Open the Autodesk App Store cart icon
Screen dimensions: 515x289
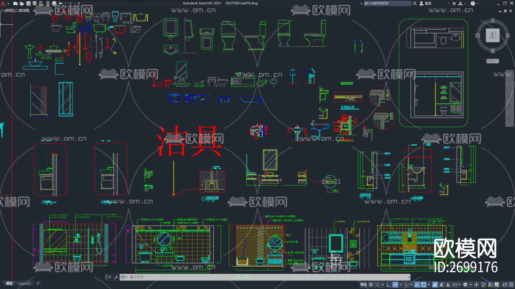pos(454,3)
